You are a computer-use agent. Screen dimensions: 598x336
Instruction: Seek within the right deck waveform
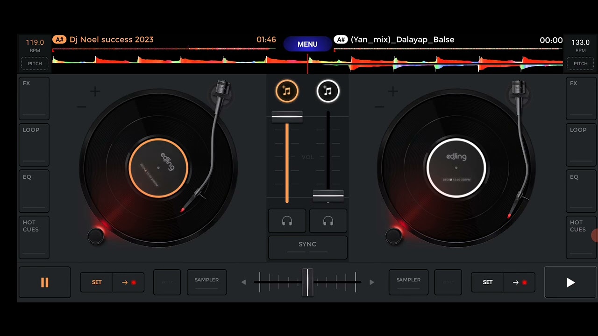(x=435, y=63)
